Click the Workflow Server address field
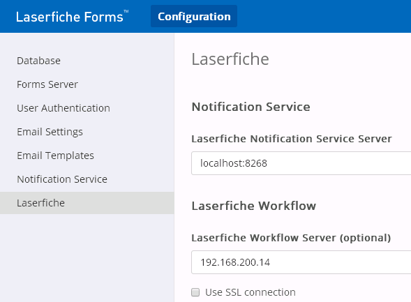The width and height of the screenshot is (411, 302). click(301, 262)
